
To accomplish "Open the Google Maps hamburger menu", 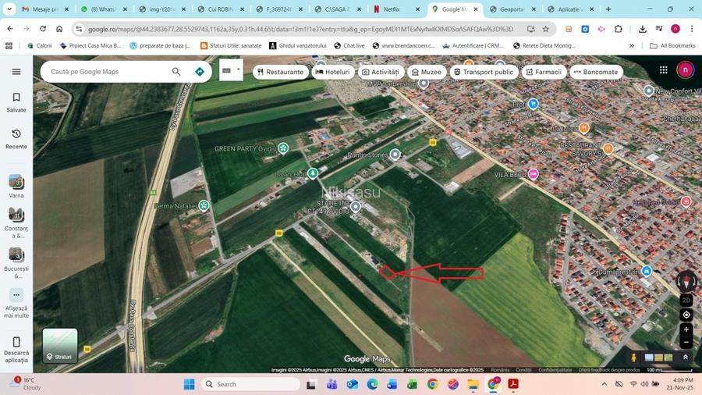I will click(16, 72).
